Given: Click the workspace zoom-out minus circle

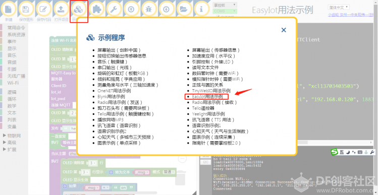Looking at the screenshot, I should click(x=183, y=158).
